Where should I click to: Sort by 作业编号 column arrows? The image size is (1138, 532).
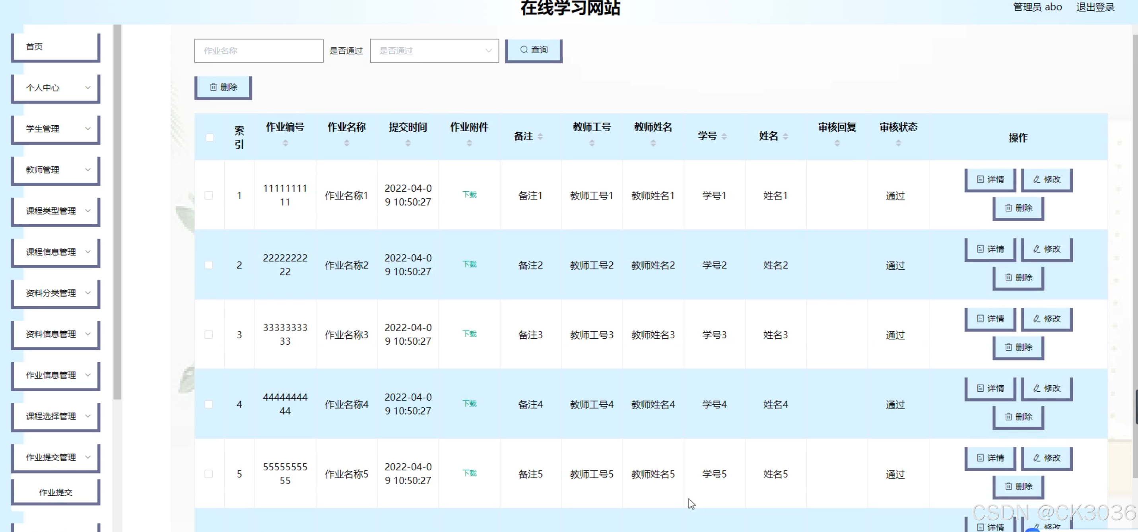[x=285, y=143]
